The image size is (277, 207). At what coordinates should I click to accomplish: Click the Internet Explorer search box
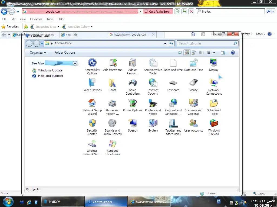(230, 11)
